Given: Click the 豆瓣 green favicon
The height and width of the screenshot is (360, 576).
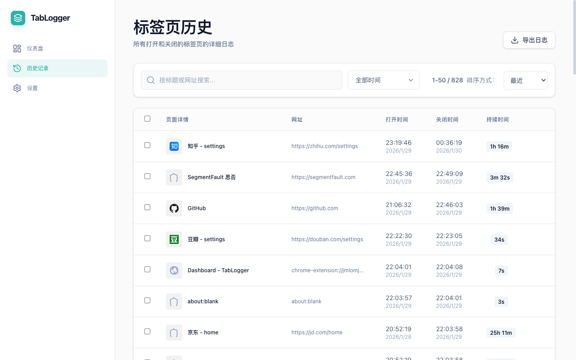Looking at the screenshot, I should point(174,239).
